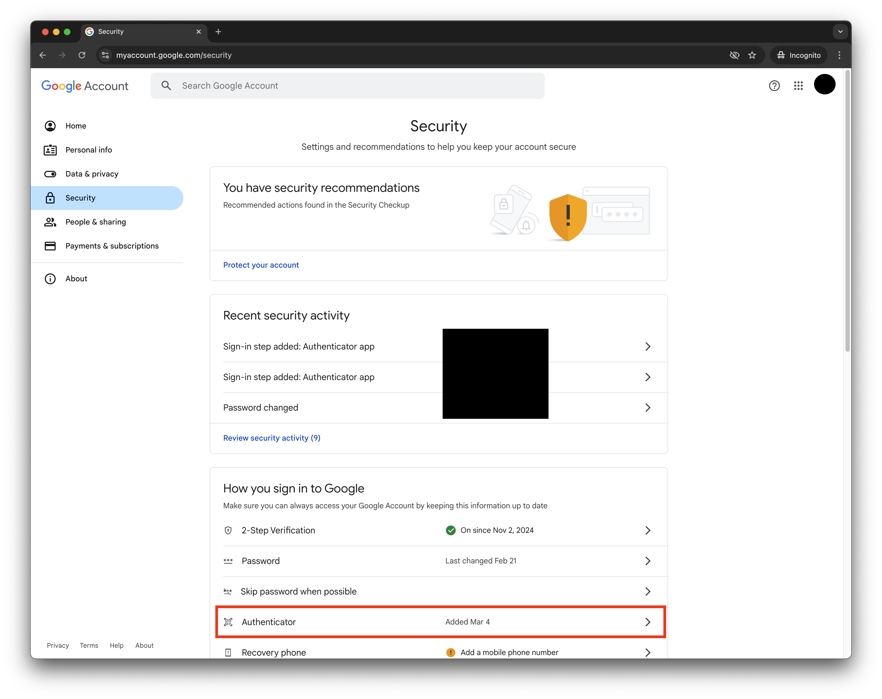882x699 pixels.
Task: Click the Google apps grid icon
Action: tap(798, 85)
